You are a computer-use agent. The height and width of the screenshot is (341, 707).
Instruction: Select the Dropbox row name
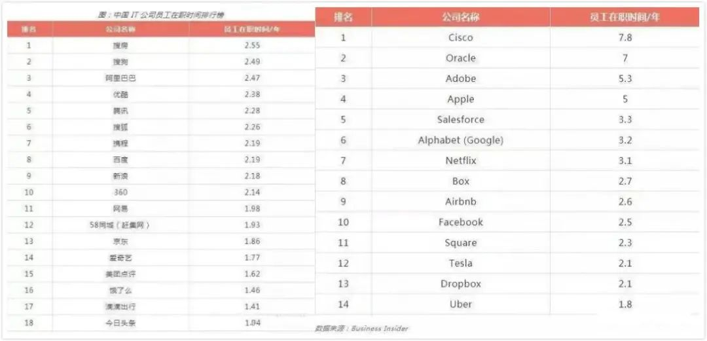pyautogui.click(x=460, y=283)
